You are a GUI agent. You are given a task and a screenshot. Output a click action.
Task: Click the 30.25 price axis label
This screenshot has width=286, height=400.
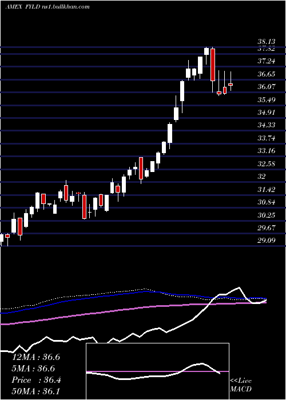(x=267, y=215)
